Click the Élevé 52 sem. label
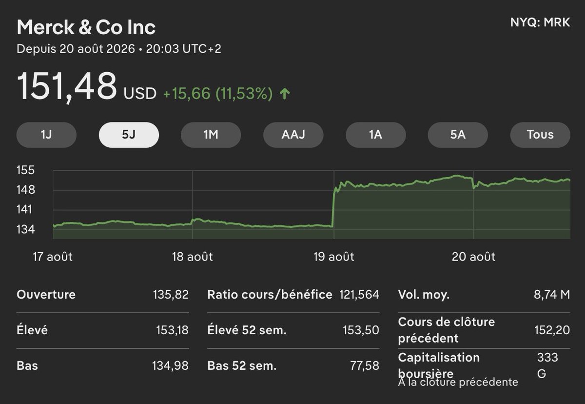 247,330
